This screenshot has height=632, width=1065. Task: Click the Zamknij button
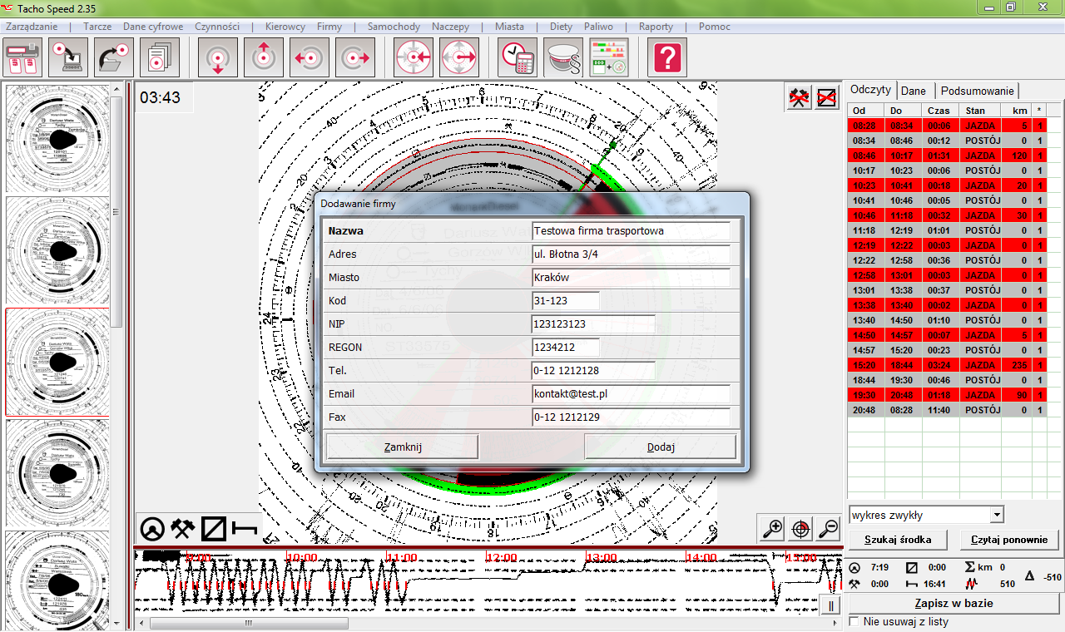[403, 447]
